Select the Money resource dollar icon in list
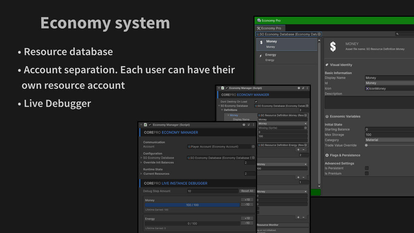The image size is (414, 233). (261, 43)
